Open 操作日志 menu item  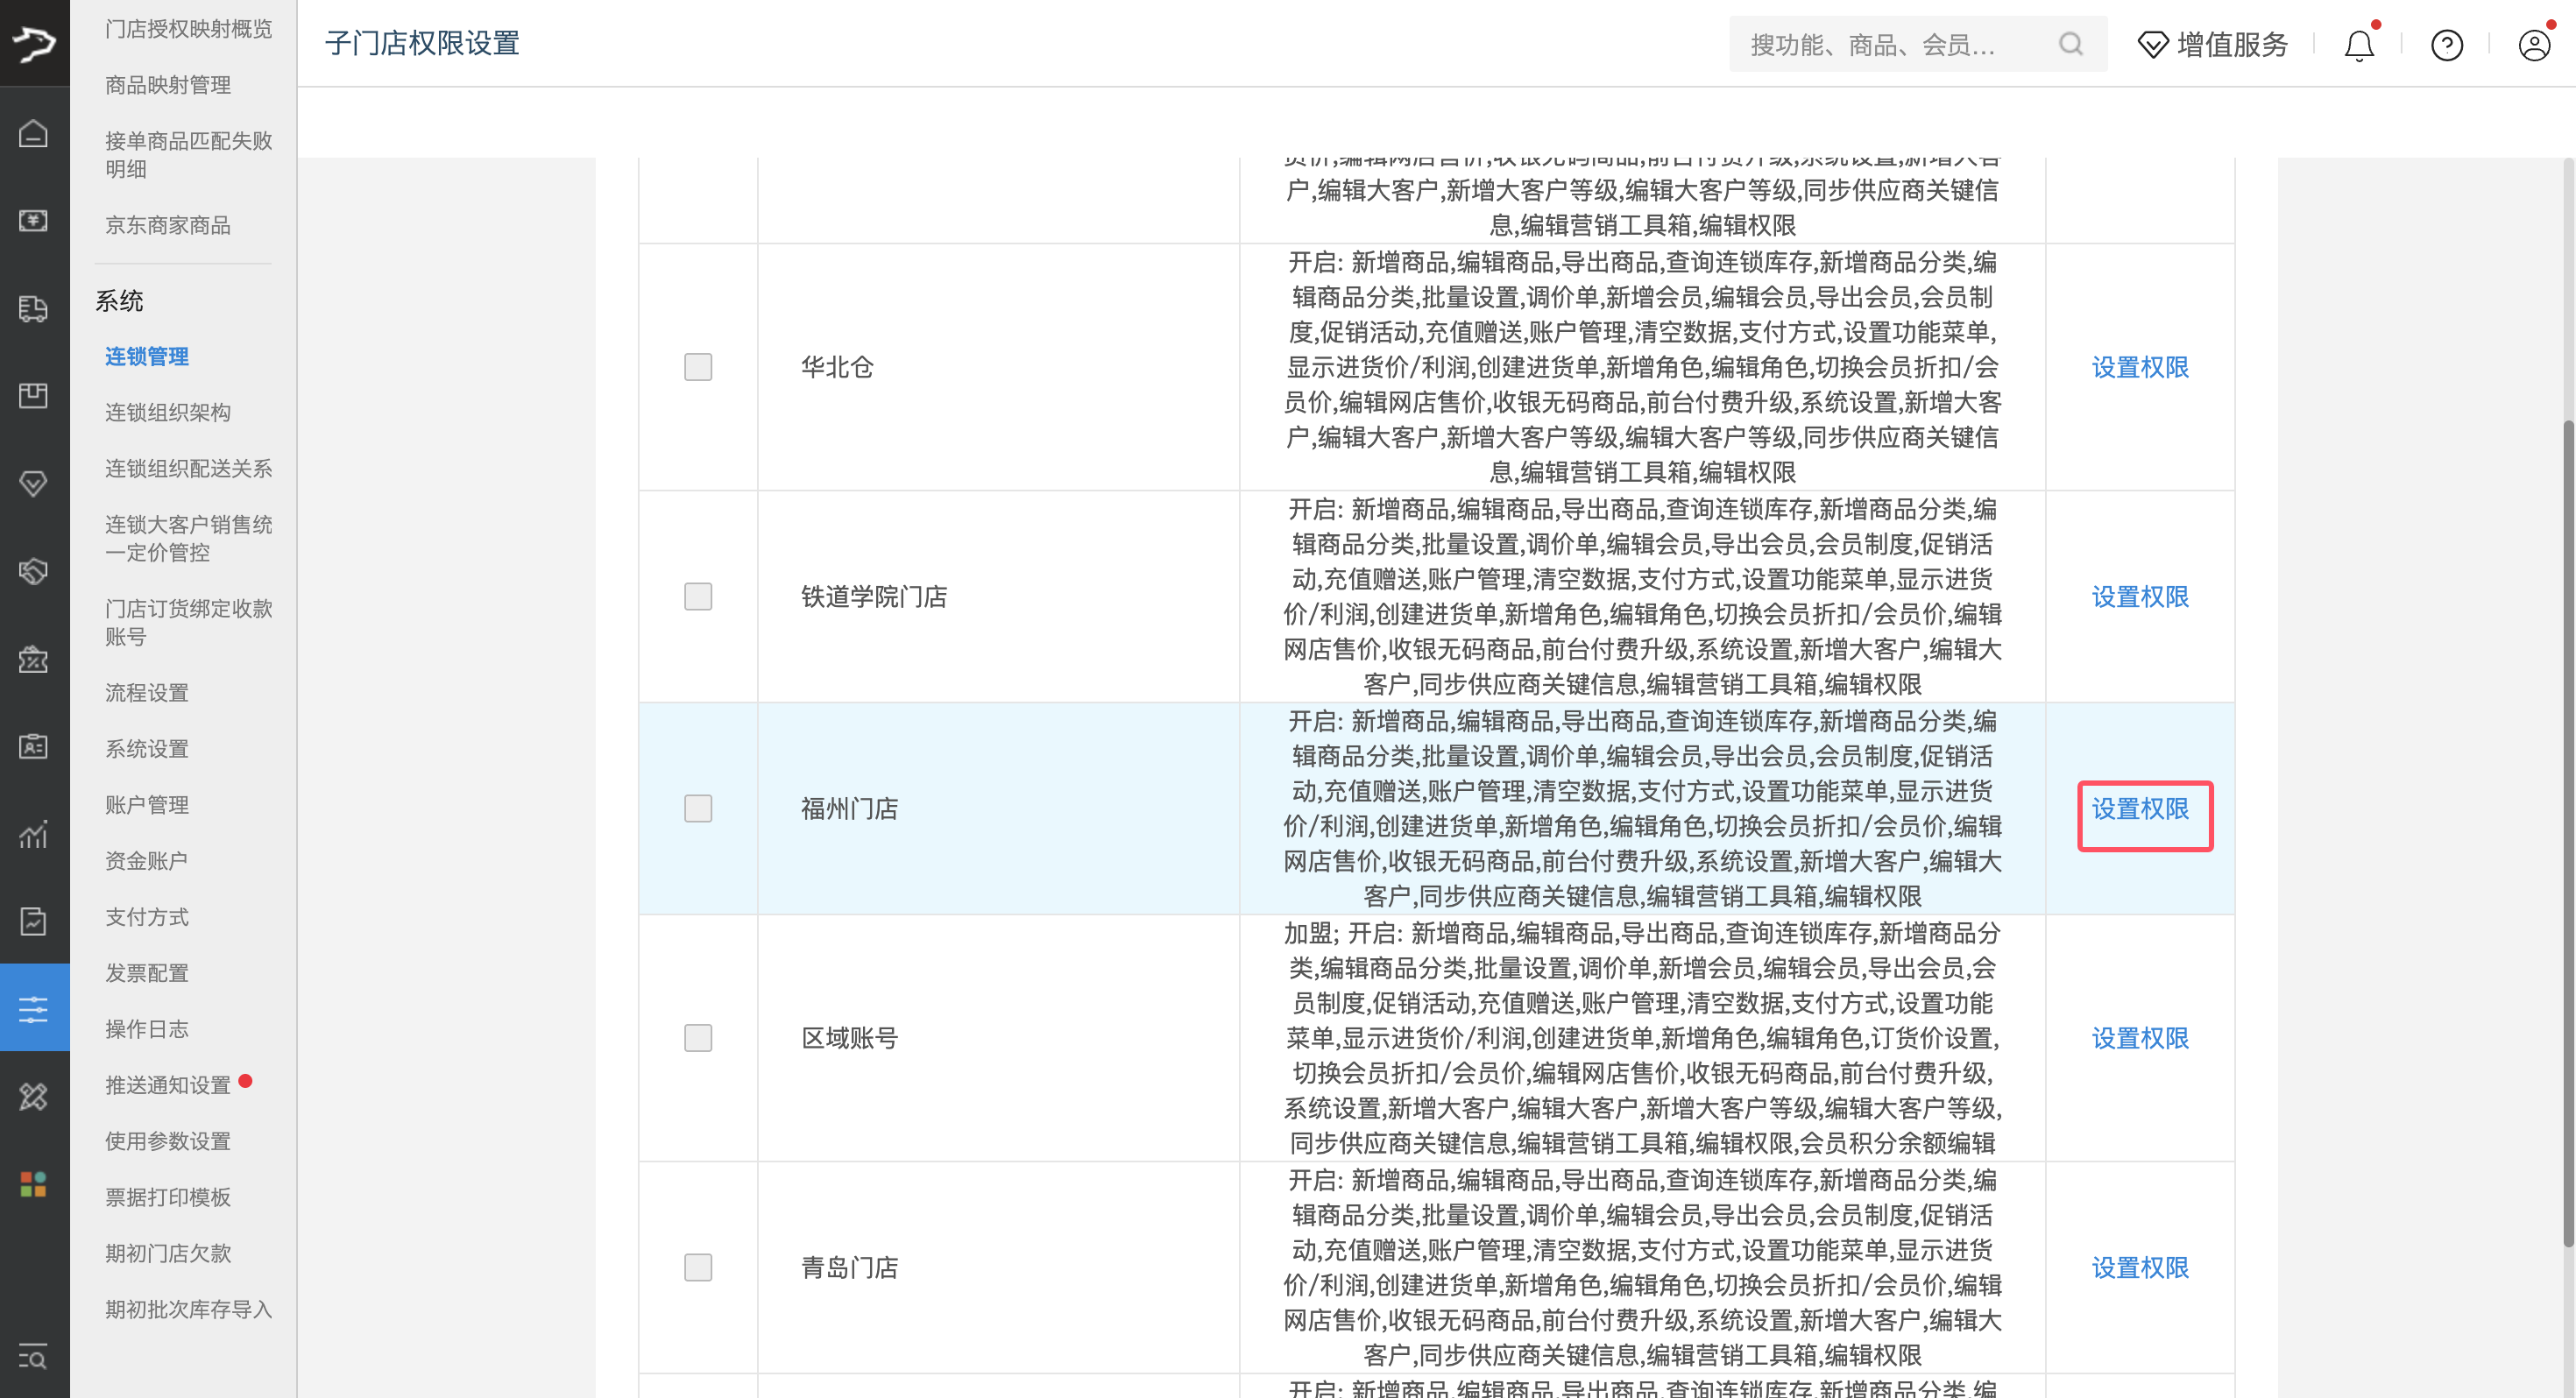point(147,1029)
